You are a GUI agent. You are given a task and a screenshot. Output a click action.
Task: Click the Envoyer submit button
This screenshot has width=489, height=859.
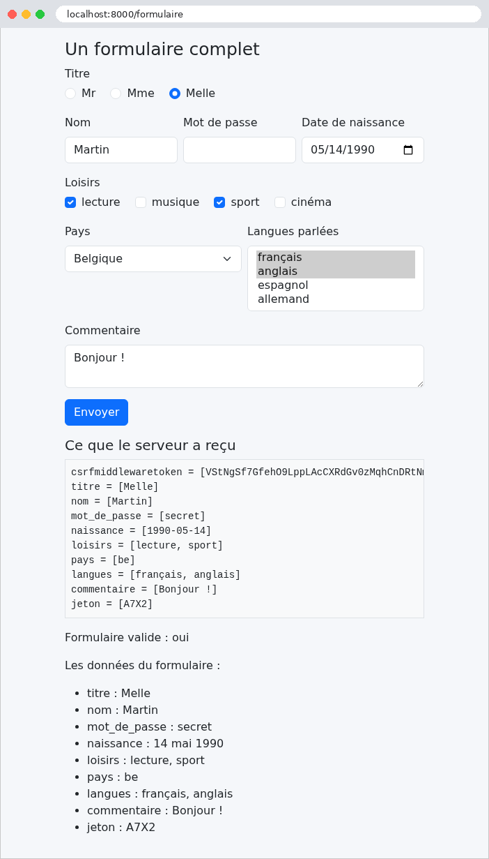96,412
